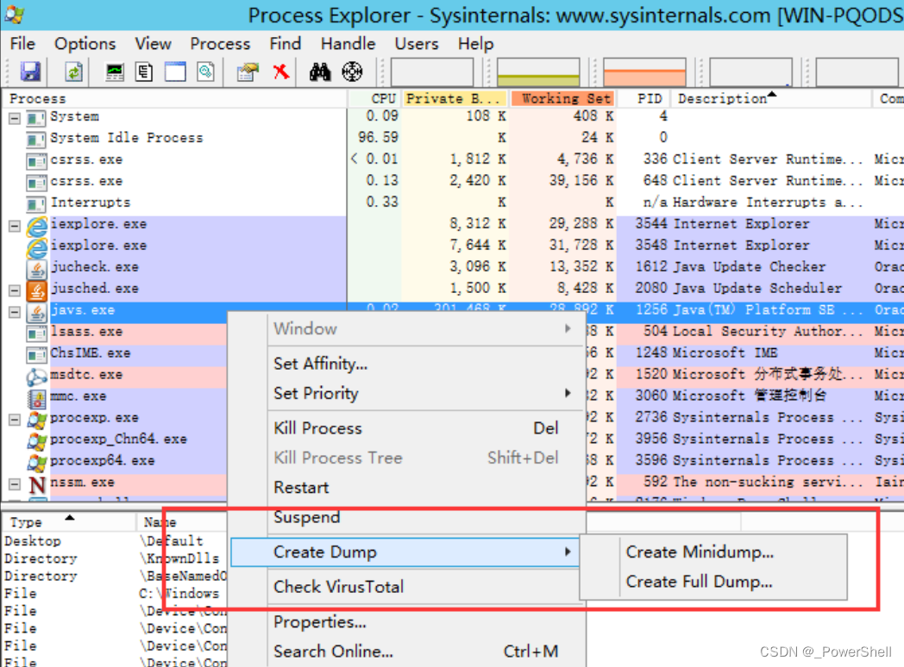904x667 pixels.
Task: Expand the Create Dump submenu arrow
Action: pyautogui.click(x=568, y=552)
